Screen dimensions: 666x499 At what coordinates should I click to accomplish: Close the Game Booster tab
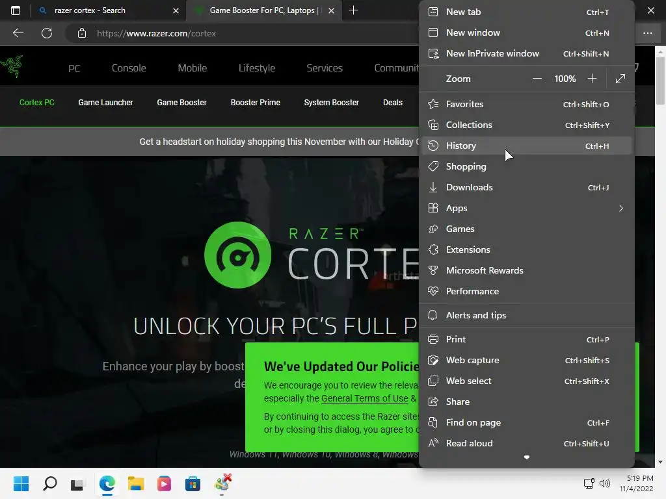[x=331, y=10]
